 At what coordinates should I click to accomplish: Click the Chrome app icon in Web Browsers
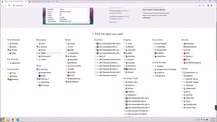click(11, 44)
